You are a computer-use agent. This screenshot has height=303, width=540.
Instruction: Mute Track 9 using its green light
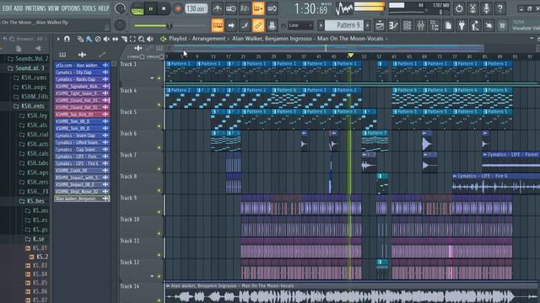(x=159, y=212)
